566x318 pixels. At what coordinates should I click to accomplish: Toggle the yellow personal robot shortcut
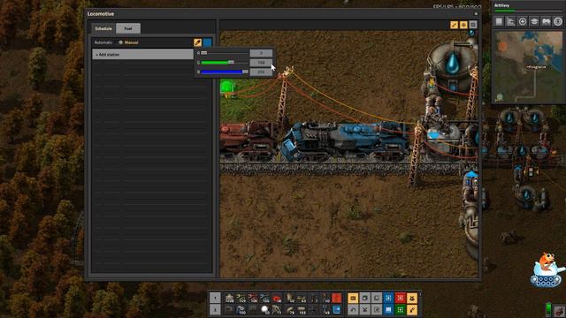click(412, 298)
